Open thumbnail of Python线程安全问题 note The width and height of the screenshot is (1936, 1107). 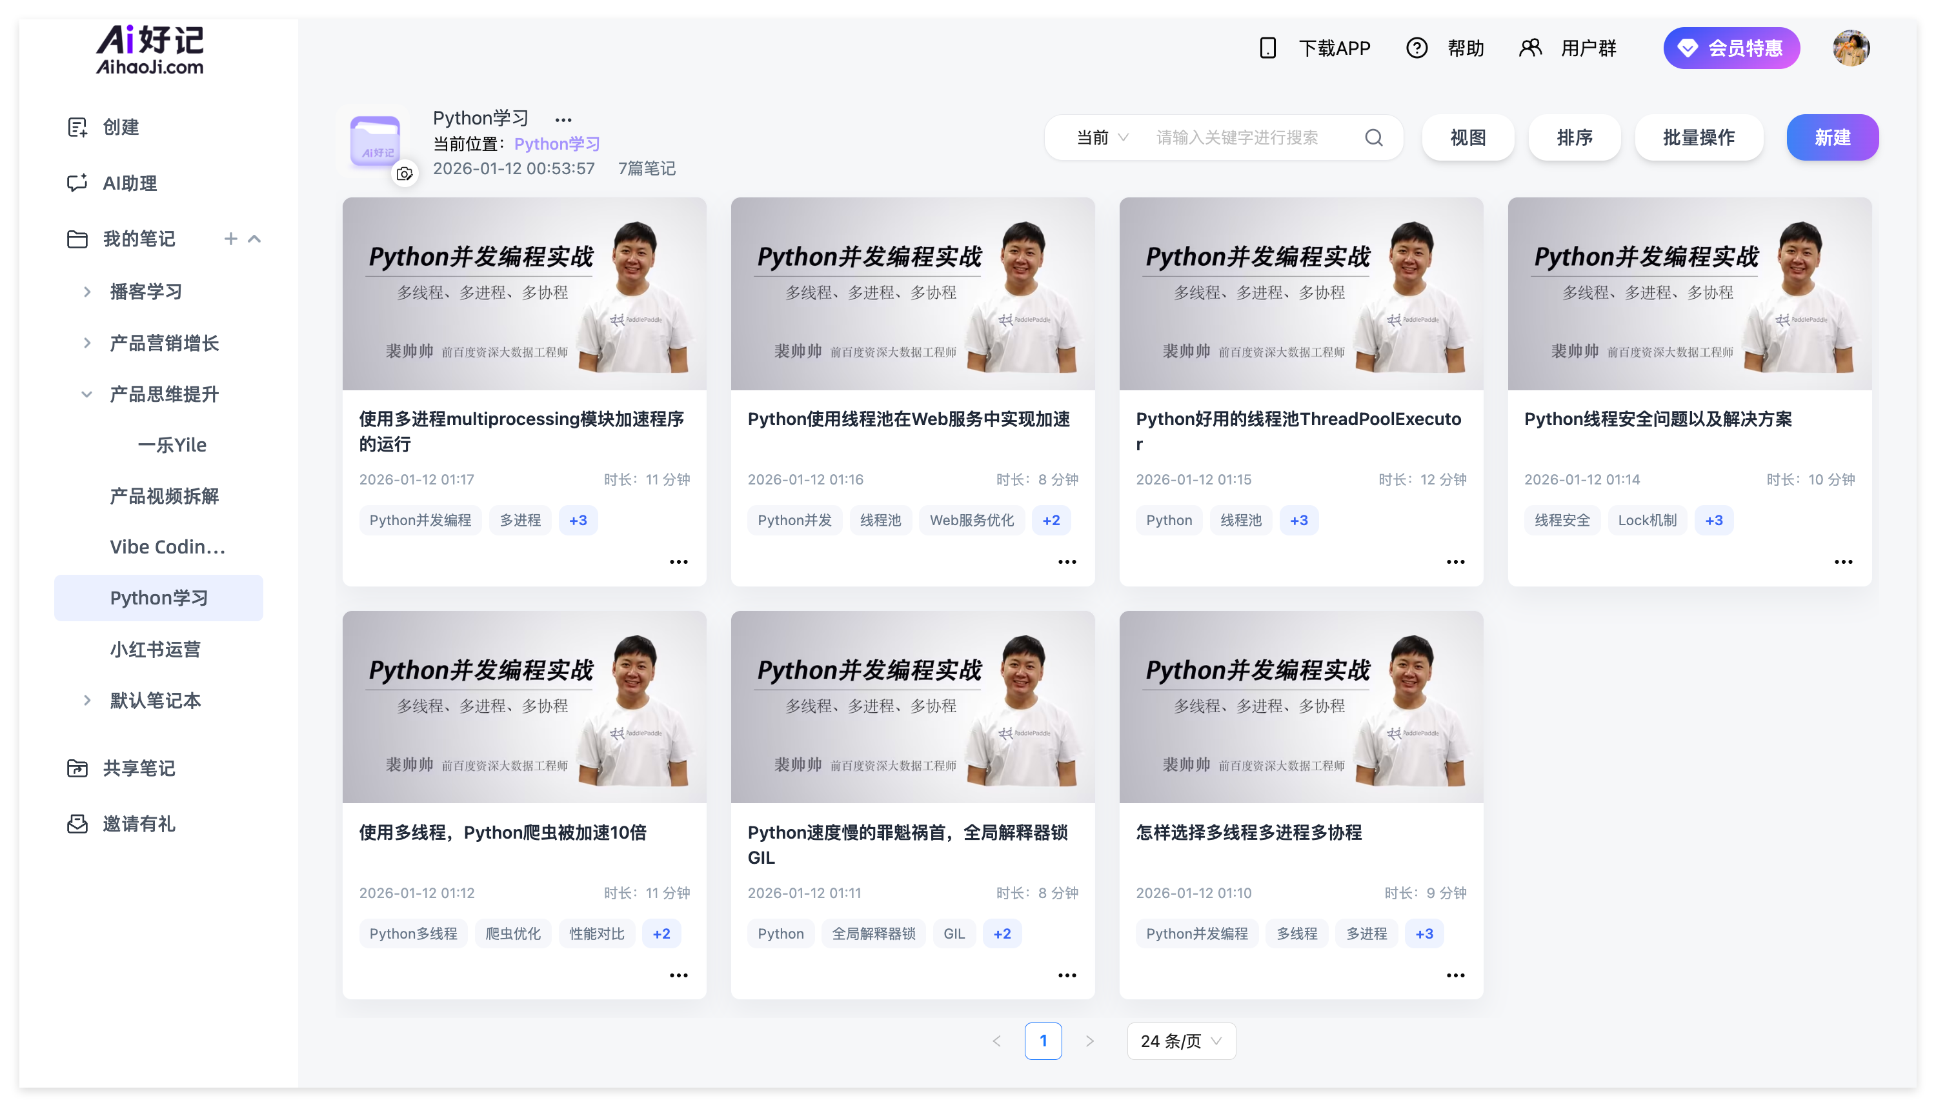1689,294
